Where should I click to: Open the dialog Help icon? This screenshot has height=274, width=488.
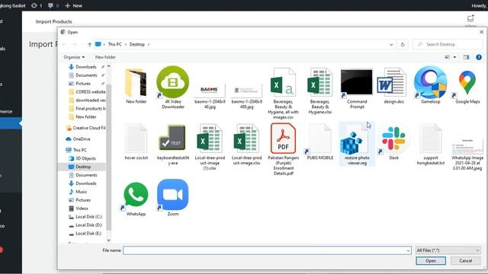click(479, 57)
